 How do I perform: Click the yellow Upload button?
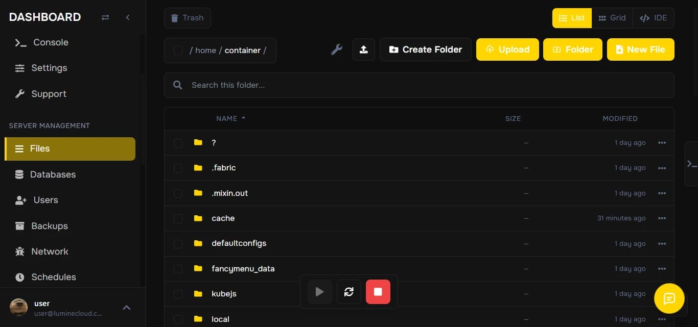coord(507,49)
